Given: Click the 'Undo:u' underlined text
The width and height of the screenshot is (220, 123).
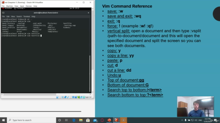Looking at the screenshot, I should (114, 75).
